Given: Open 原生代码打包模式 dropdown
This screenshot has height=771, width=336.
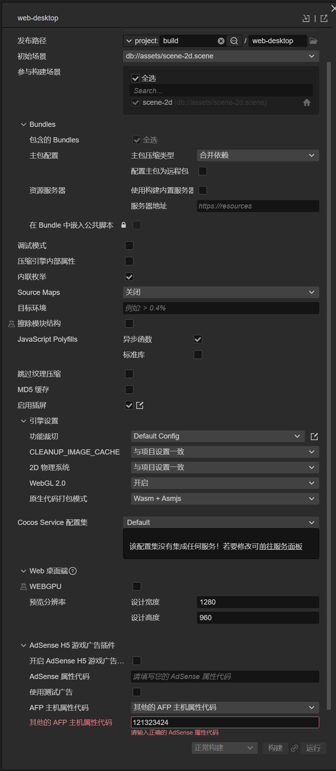Looking at the screenshot, I should coord(225,499).
